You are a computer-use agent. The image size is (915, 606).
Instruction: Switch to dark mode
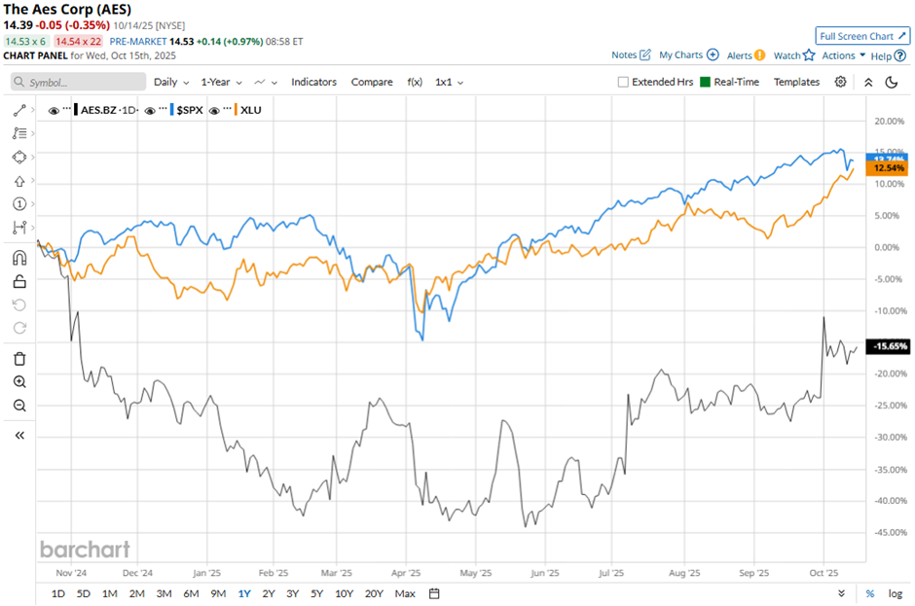coord(892,83)
